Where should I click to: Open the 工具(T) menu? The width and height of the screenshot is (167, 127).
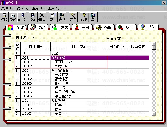pos(54,8)
